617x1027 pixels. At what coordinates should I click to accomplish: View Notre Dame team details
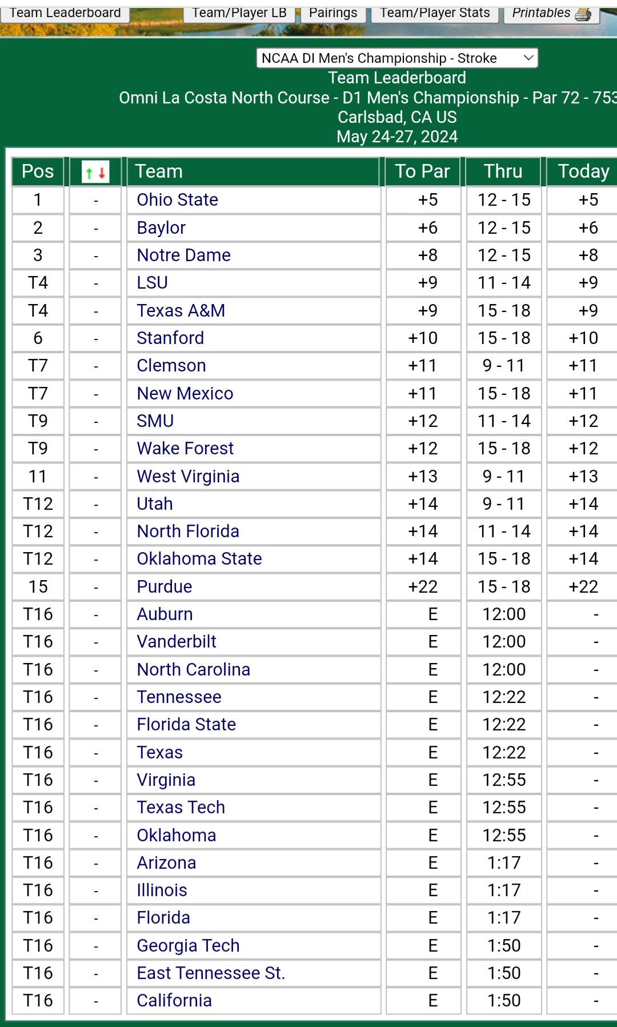tap(183, 255)
